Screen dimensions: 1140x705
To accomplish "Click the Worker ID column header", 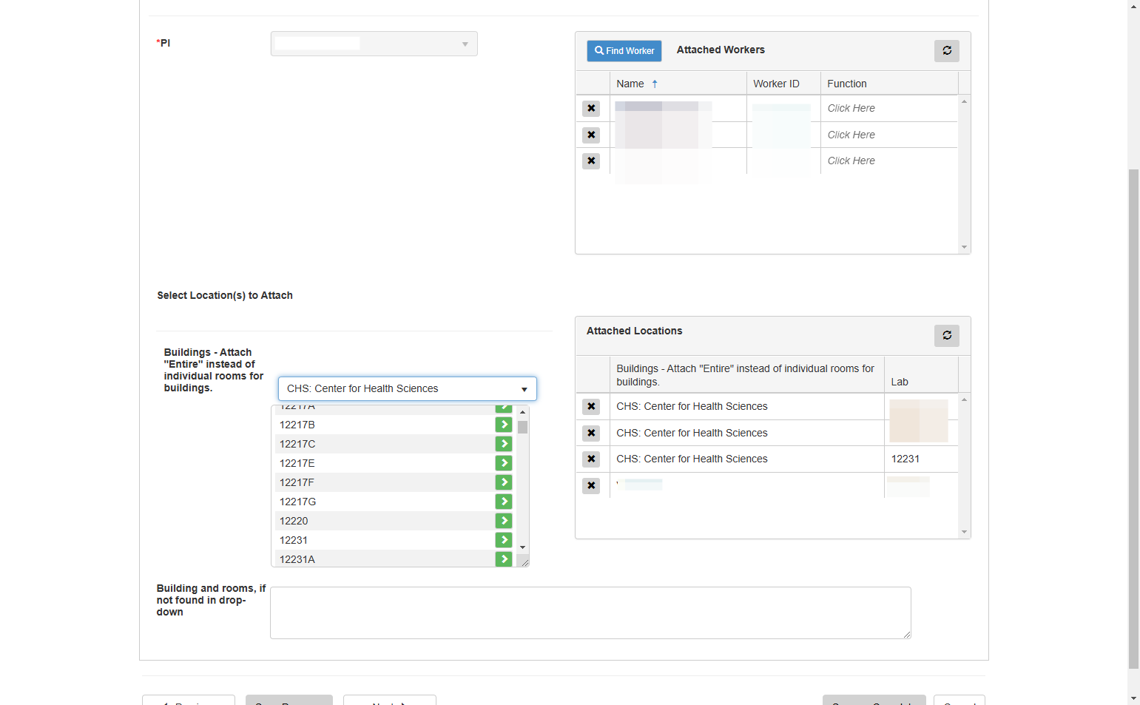I will (783, 84).
